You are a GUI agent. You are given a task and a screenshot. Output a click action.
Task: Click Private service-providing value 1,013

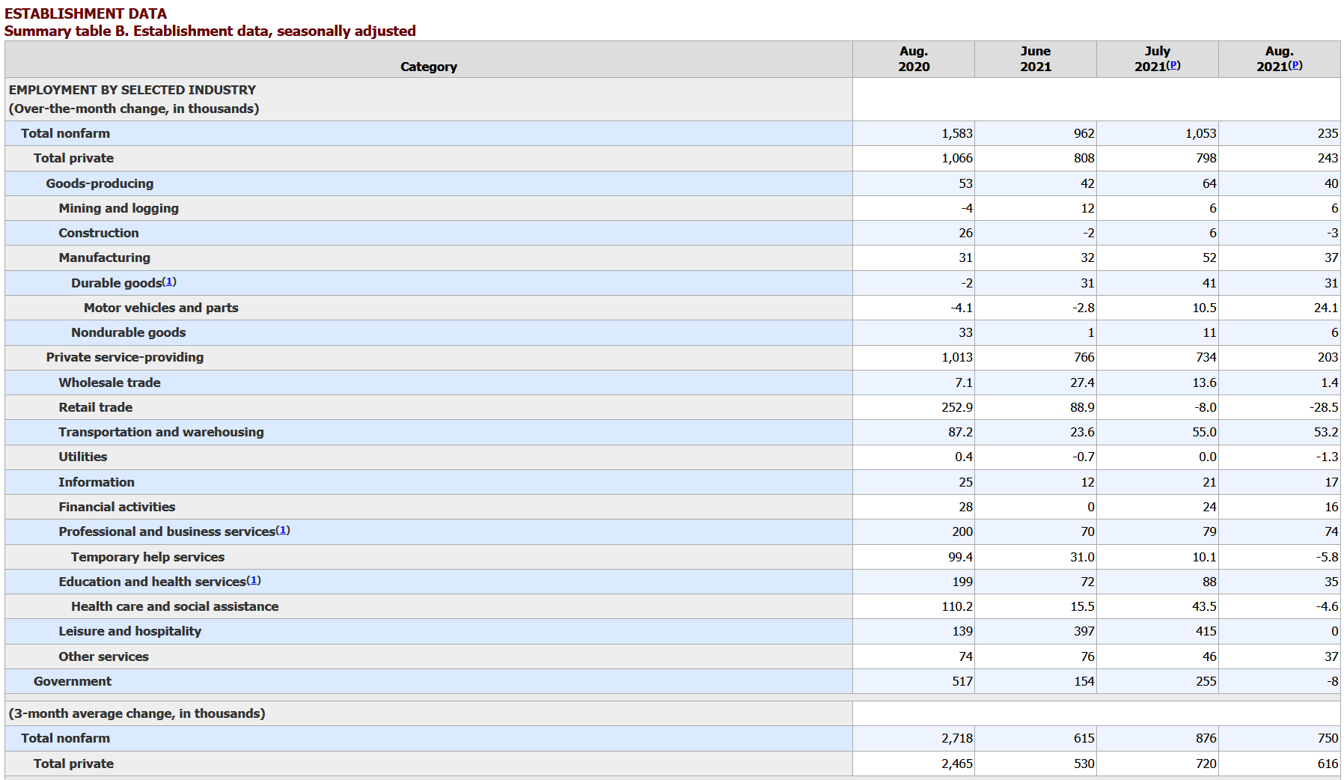[x=957, y=357]
